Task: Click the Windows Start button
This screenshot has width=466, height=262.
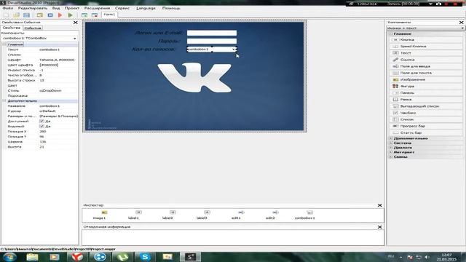Action: 9,257
